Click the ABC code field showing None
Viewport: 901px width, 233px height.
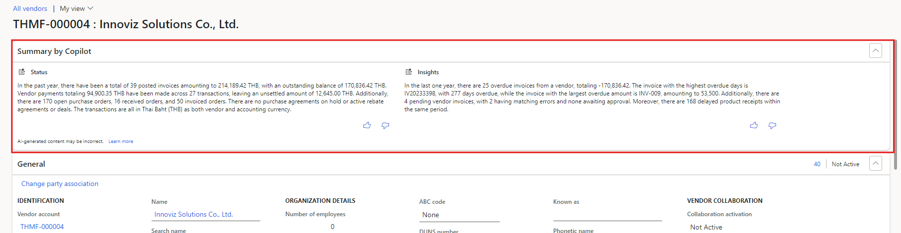click(459, 215)
